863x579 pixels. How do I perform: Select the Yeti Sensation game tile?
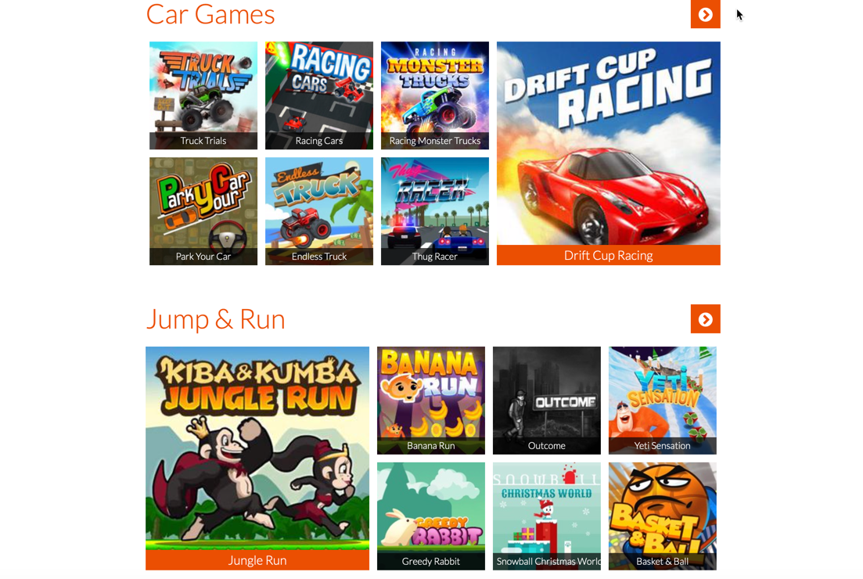click(x=662, y=400)
